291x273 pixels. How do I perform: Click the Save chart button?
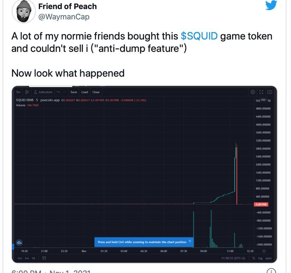click(x=74, y=92)
